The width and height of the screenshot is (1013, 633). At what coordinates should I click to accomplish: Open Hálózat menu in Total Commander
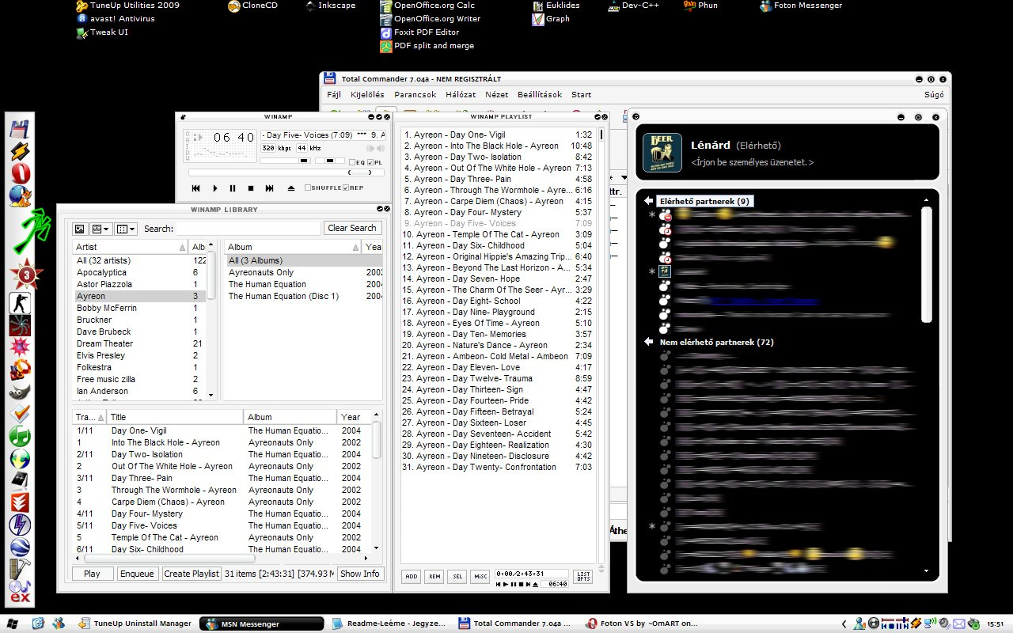(461, 94)
